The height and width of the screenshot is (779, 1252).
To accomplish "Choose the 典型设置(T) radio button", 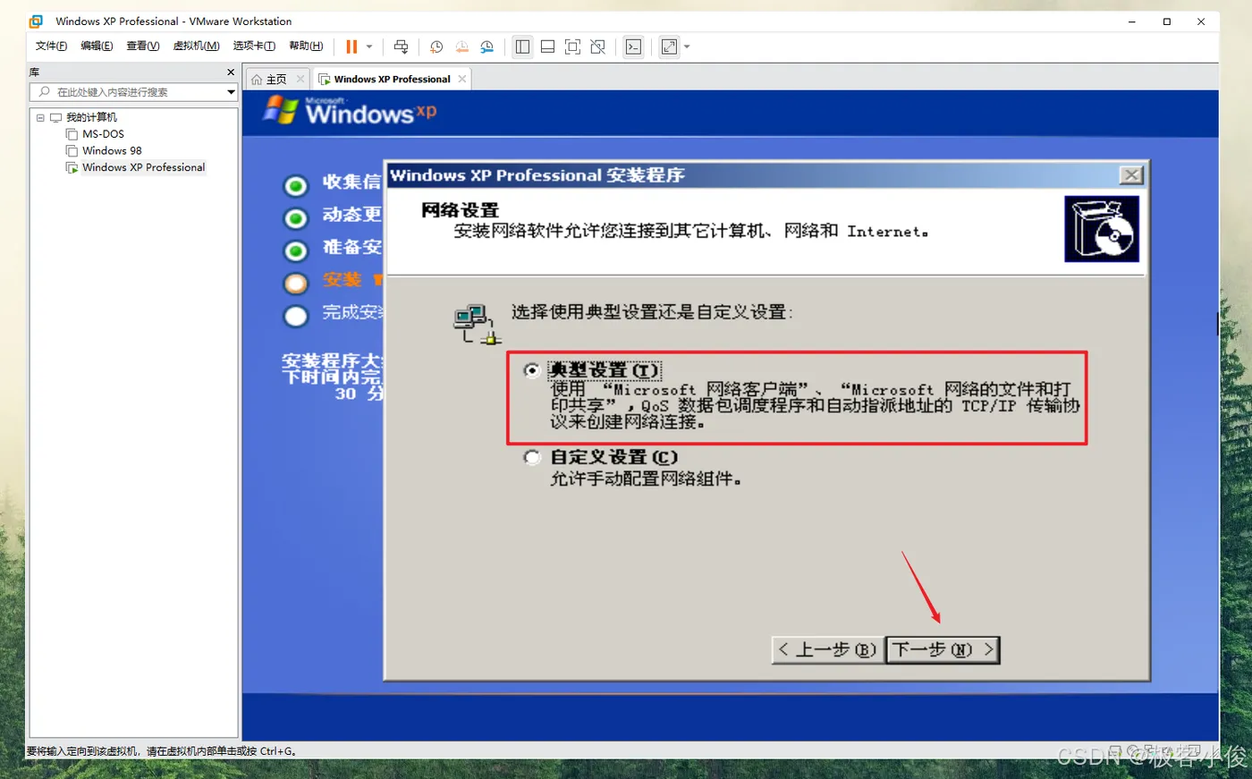I will (532, 370).
